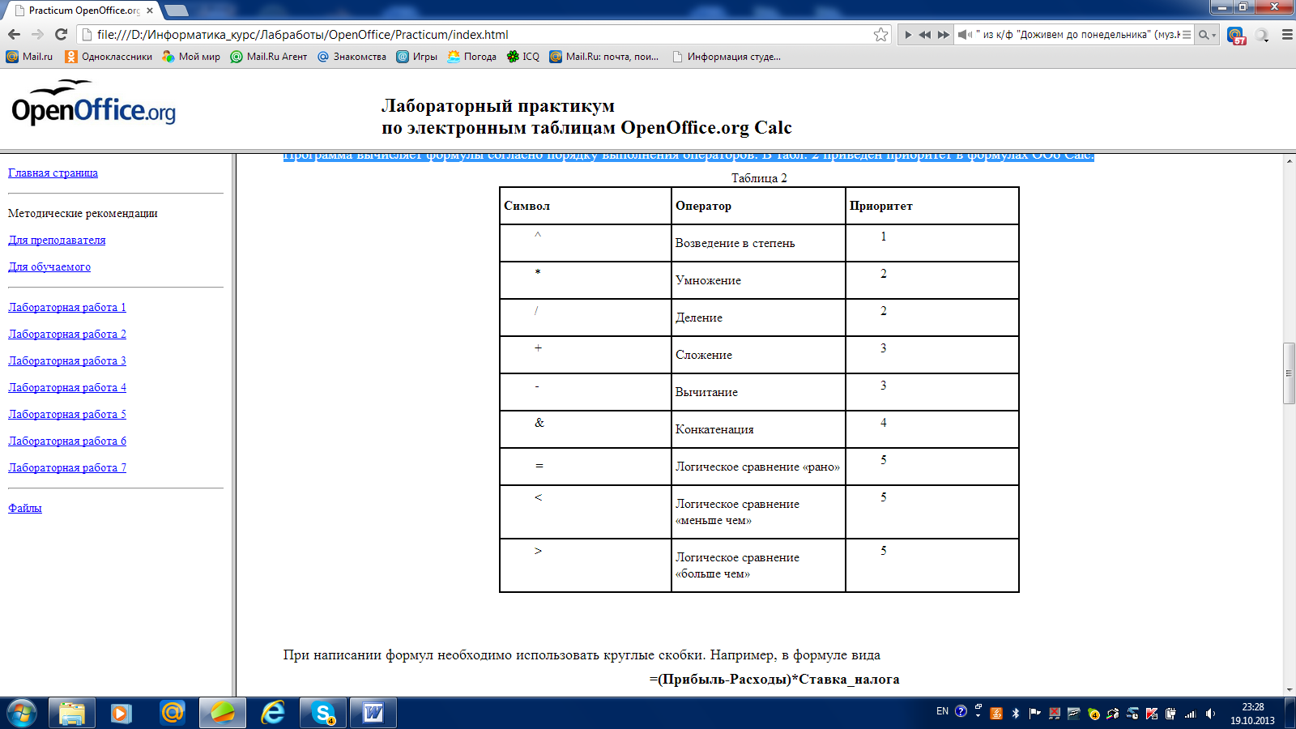The image size is (1296, 729).
Task: Open the player search dropdown
Action: click(1207, 35)
